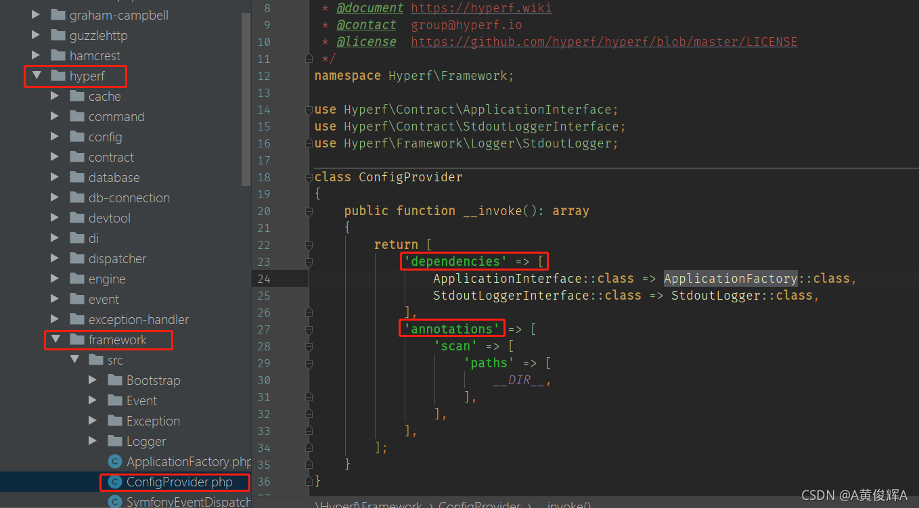Click the ApplicationFactory.php class icon
919x508 pixels.
point(114,461)
